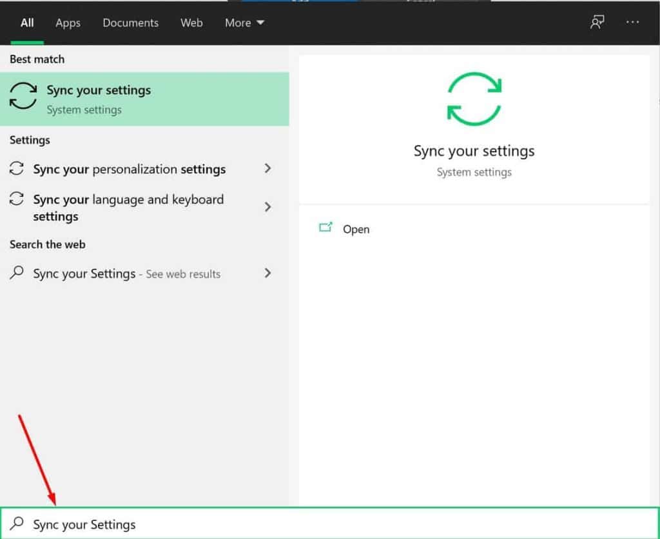
Task: Click the Search the web heading
Action: coord(48,244)
